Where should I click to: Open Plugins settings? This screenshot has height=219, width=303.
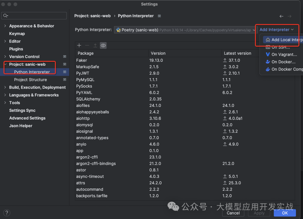tap(16, 49)
